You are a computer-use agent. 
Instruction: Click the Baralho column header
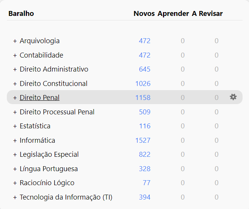coord(21,14)
